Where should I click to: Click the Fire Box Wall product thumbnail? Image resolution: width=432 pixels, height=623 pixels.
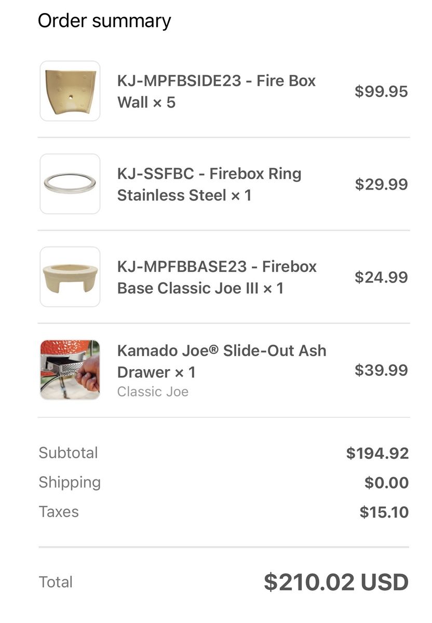pos(70,91)
